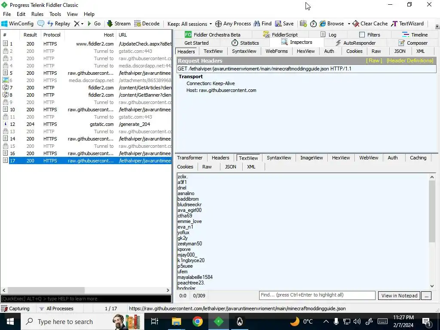This screenshot has height=330, width=440.
Task: Click the Go resume button
Action: (94, 24)
